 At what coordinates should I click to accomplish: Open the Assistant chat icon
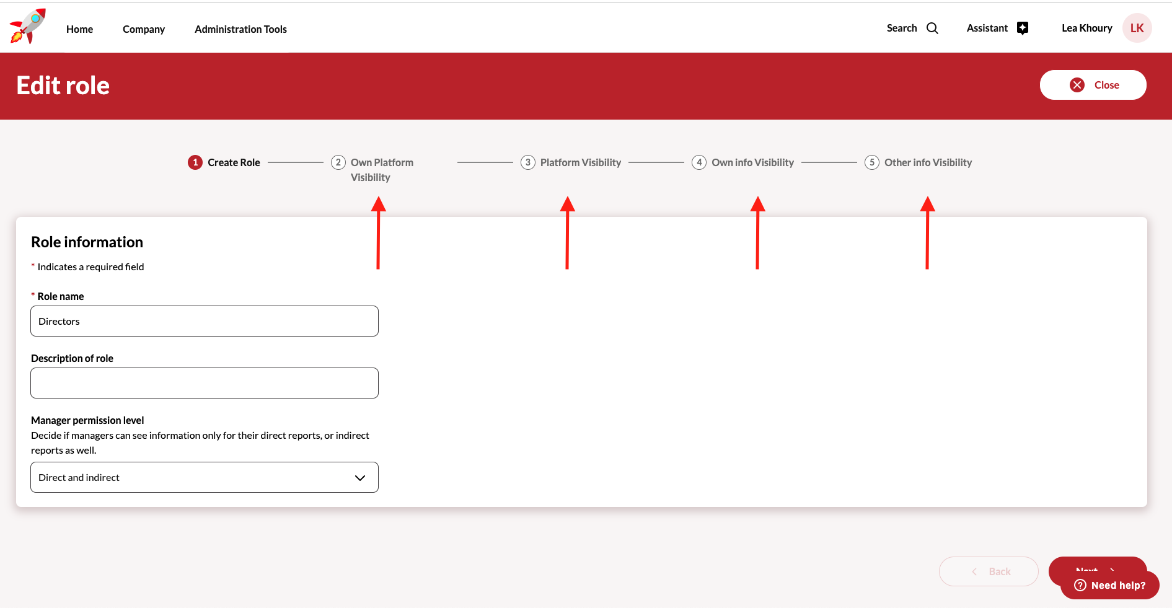(1023, 29)
